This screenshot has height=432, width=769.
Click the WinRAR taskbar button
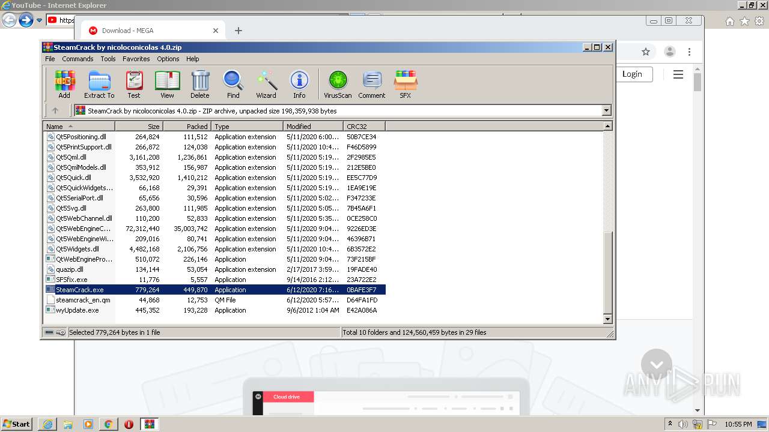[x=149, y=424]
